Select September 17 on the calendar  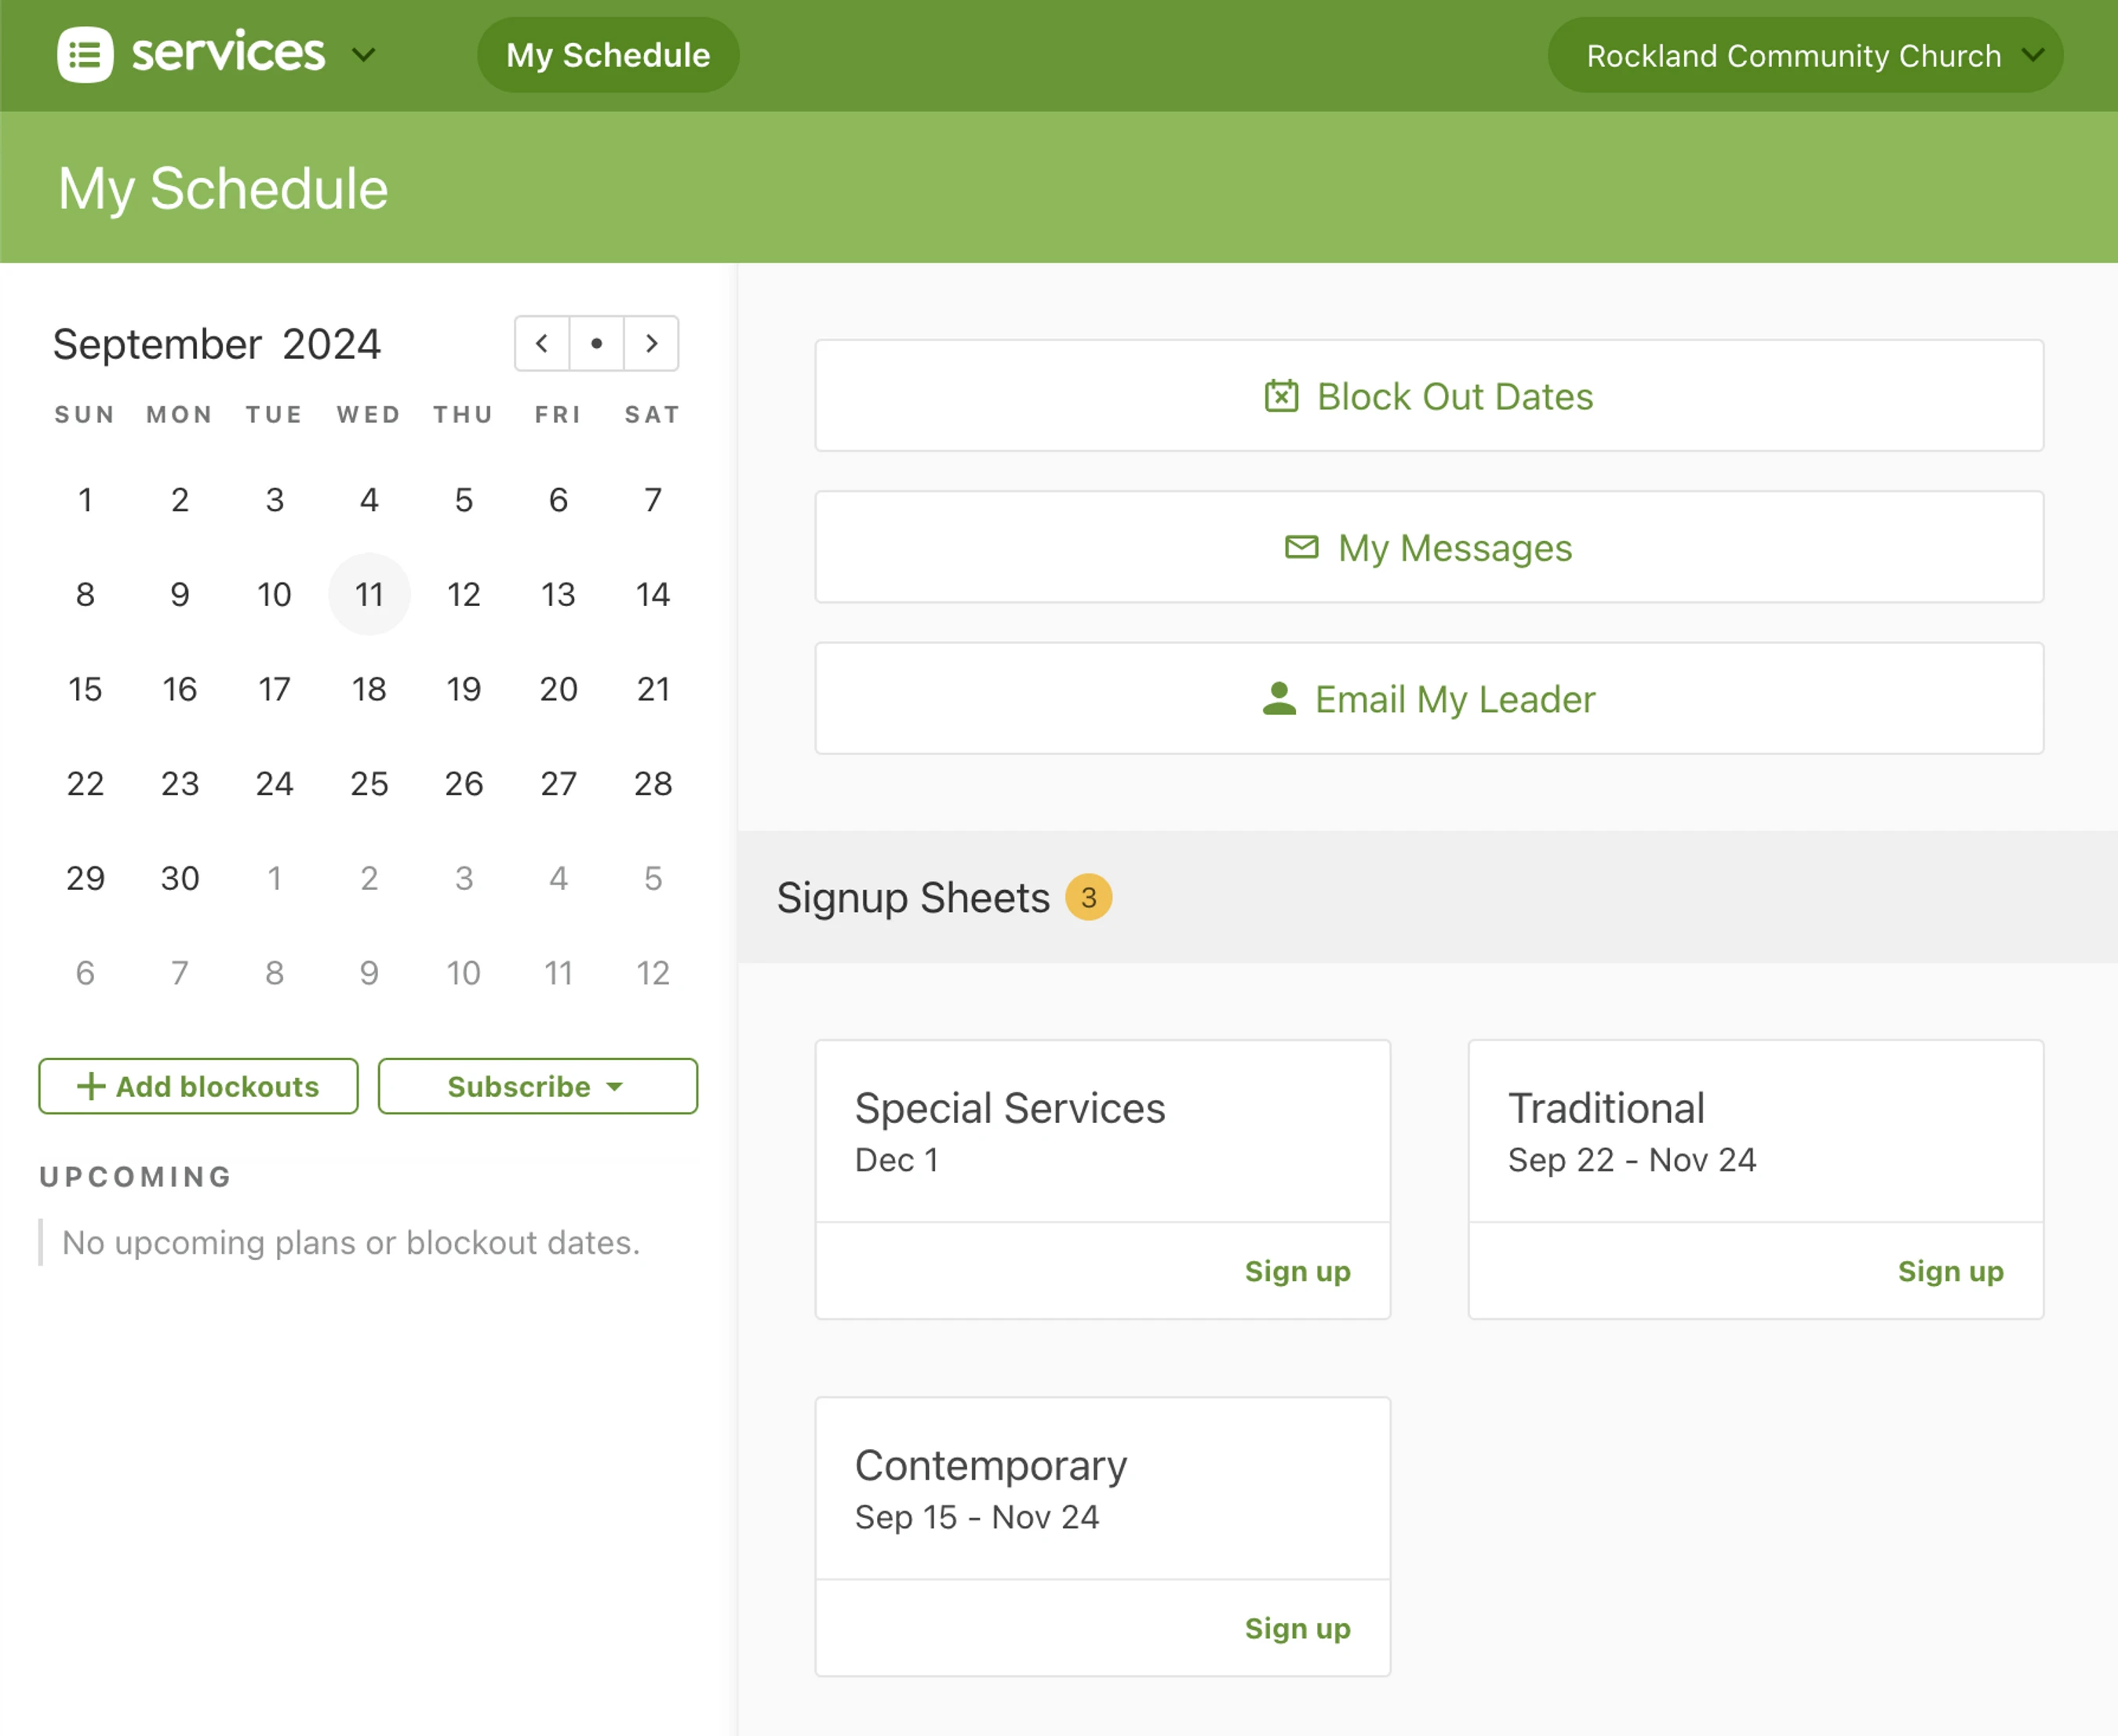(274, 689)
